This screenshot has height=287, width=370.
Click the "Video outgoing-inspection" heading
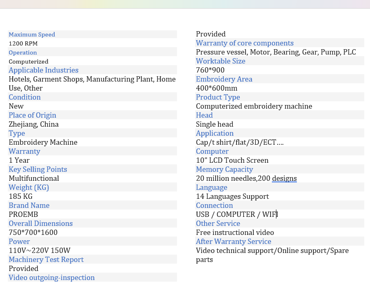(52, 278)
